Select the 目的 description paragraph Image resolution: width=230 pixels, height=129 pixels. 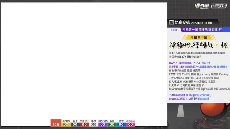pyautogui.click(x=198, y=55)
